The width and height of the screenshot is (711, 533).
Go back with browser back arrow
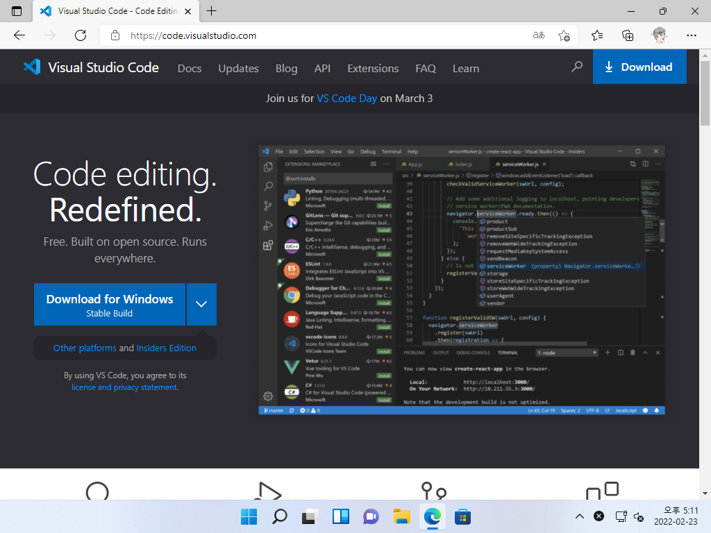[19, 35]
